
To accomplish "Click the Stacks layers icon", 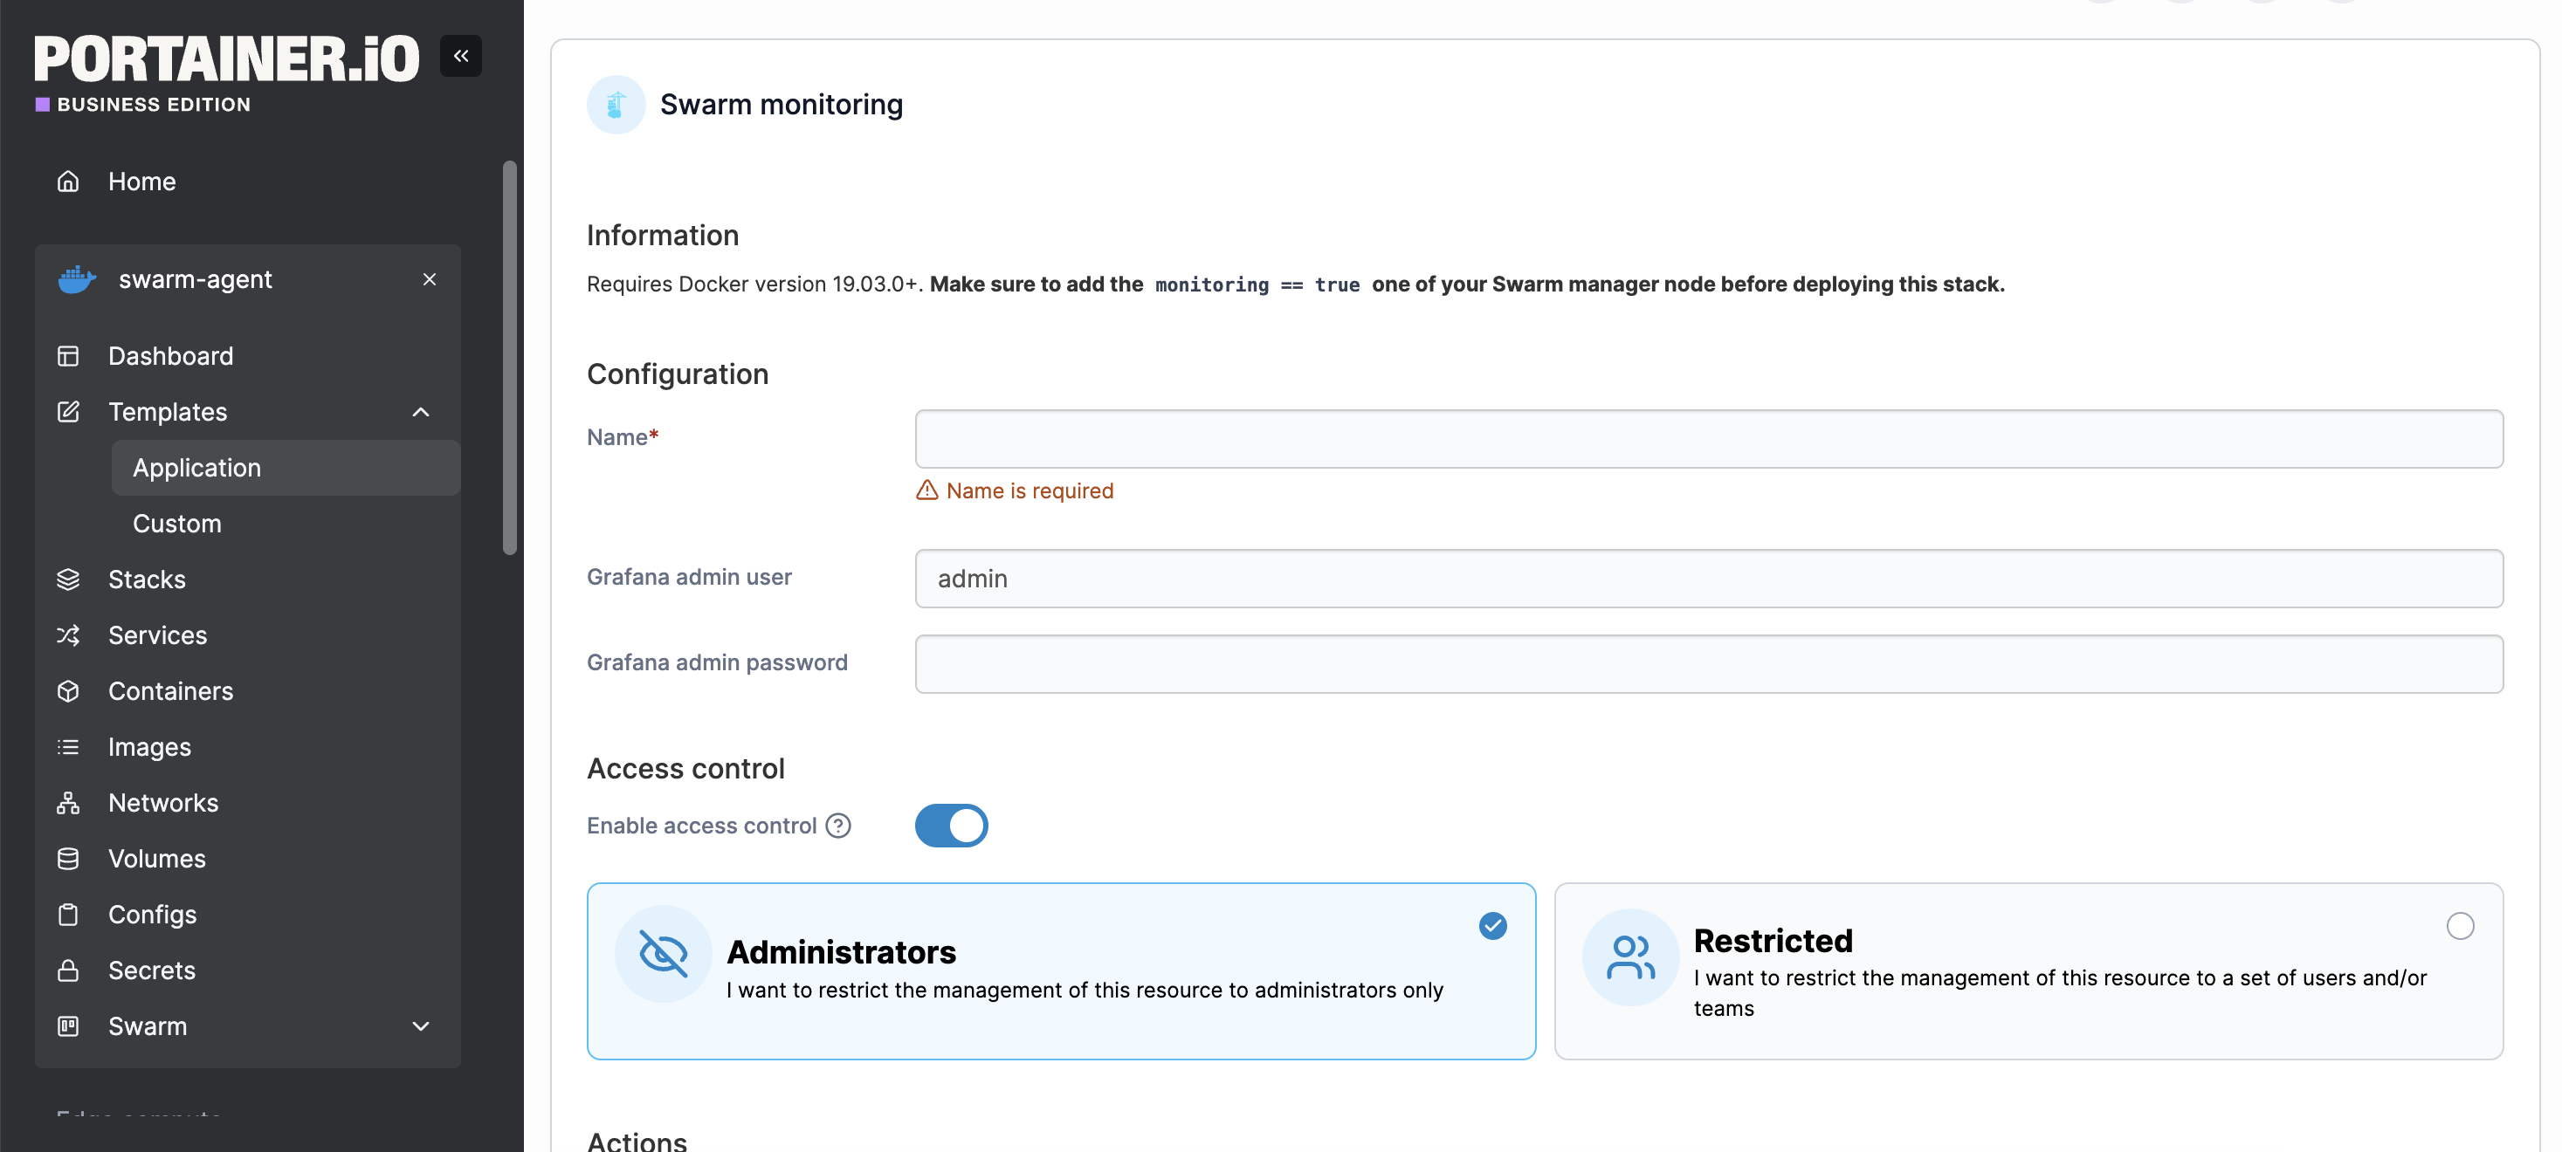I will [x=67, y=579].
